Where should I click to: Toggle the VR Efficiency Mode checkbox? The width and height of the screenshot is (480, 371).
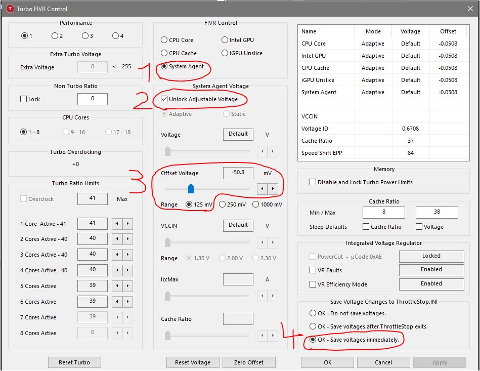pyautogui.click(x=338, y=284)
